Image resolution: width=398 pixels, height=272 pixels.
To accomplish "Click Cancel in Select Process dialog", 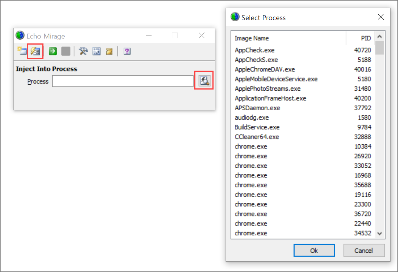I will pyautogui.click(x=364, y=250).
